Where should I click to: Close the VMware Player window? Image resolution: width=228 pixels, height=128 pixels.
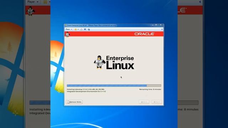tap(161, 25)
